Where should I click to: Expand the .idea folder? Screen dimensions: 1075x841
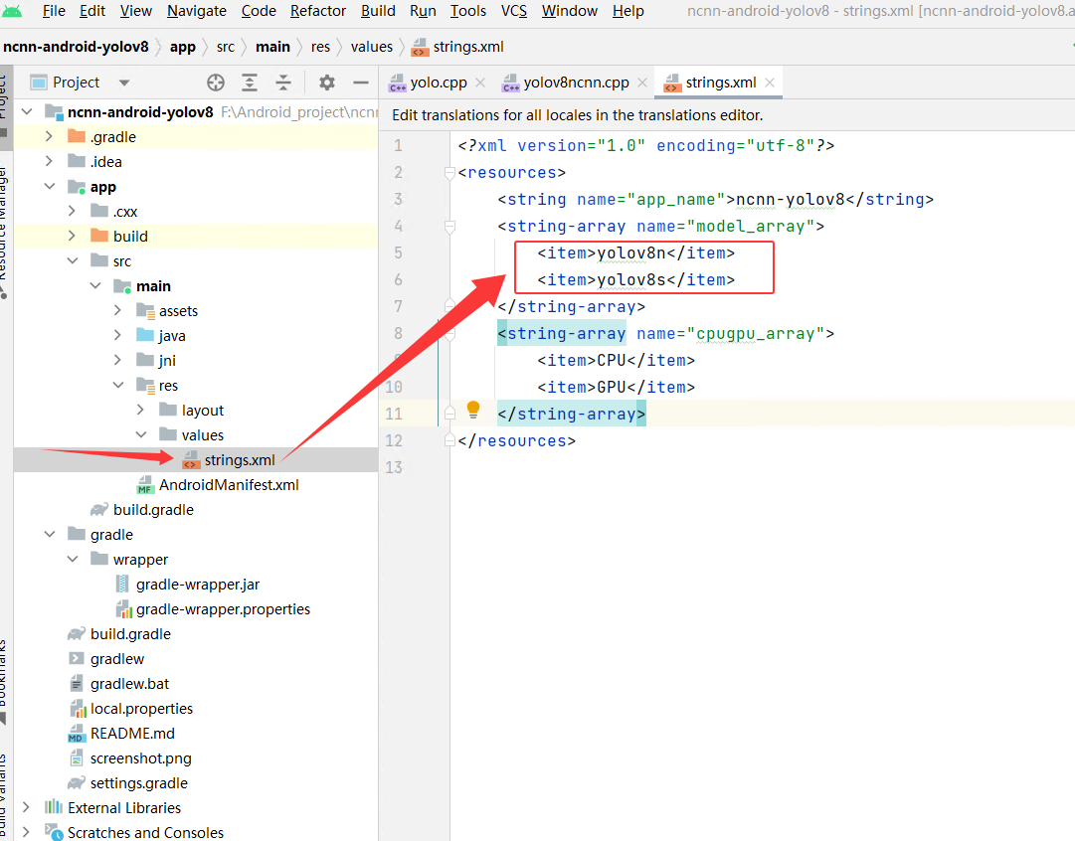click(x=49, y=162)
